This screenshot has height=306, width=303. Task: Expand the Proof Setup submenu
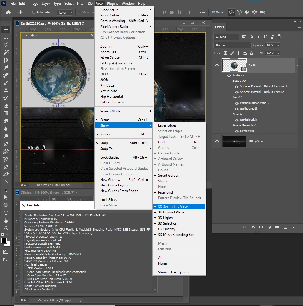pyautogui.click(x=124, y=10)
